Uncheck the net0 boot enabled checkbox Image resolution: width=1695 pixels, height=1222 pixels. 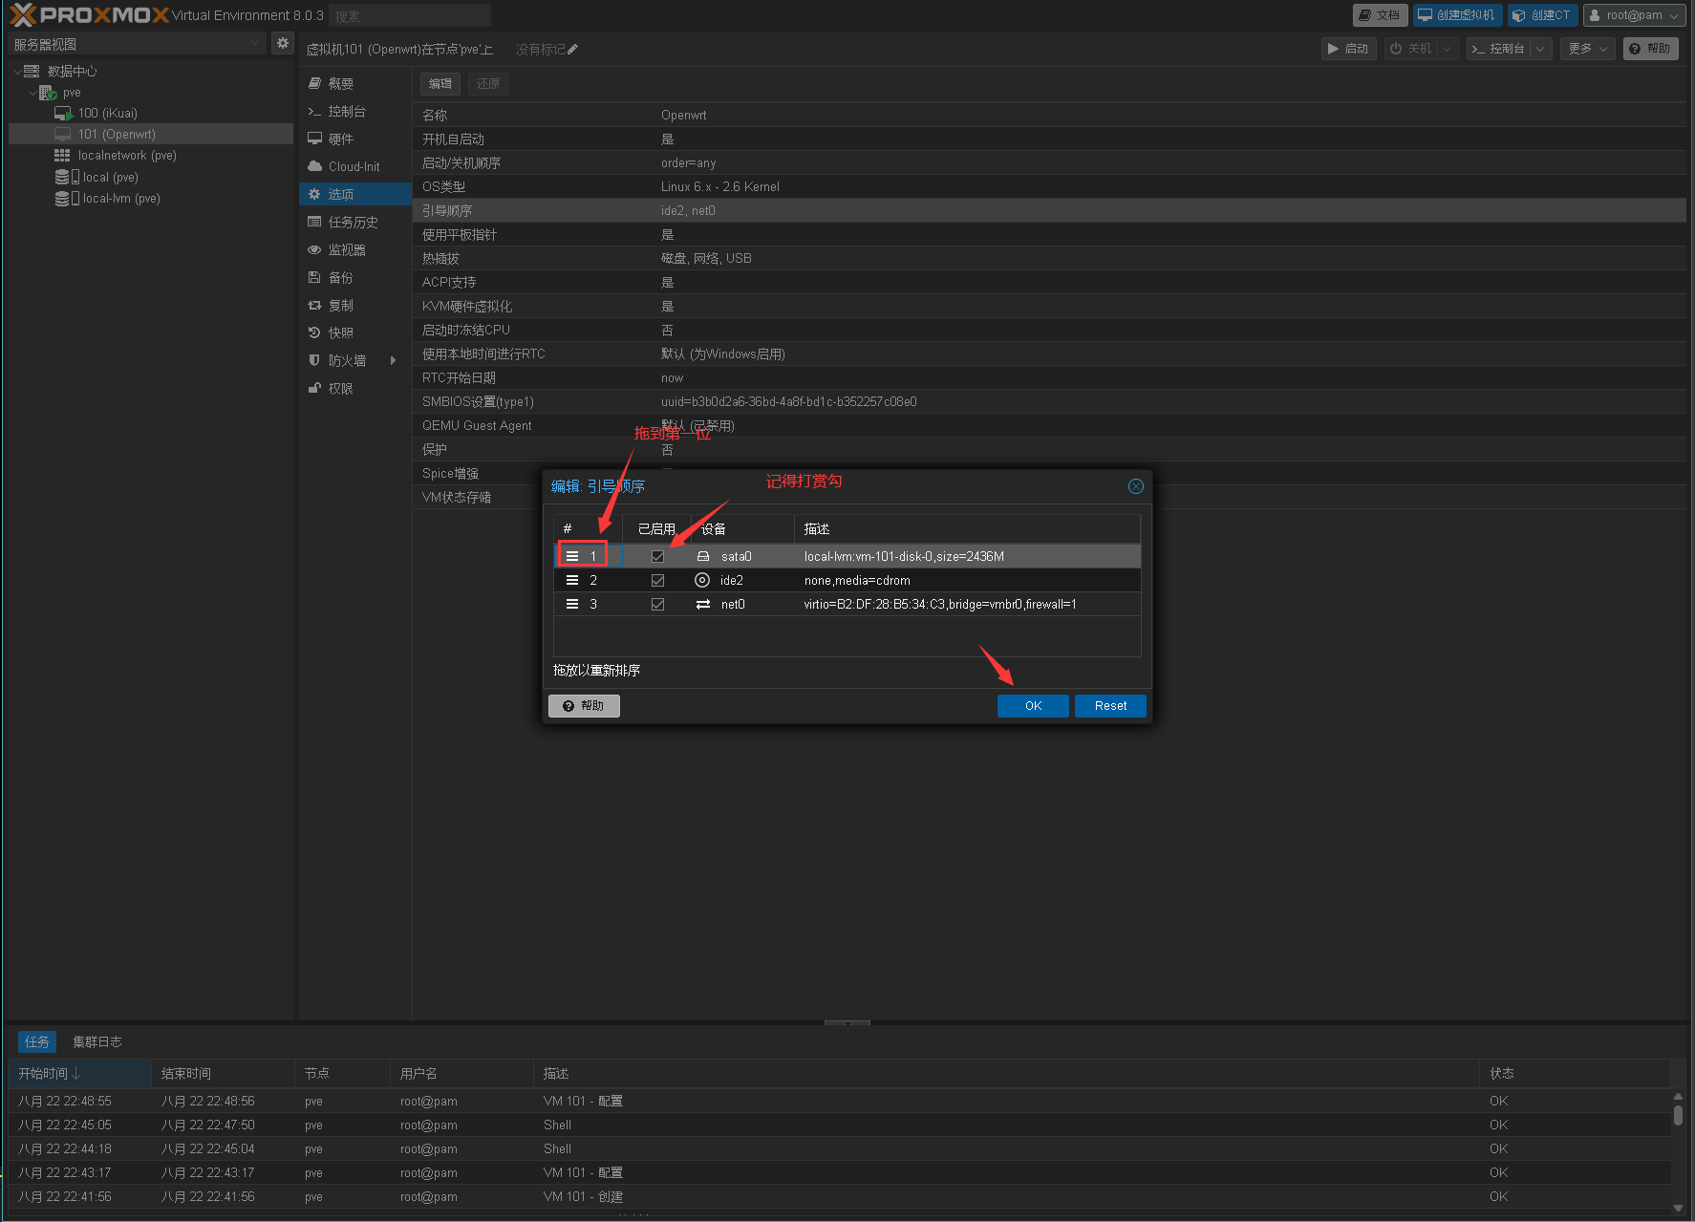tap(657, 604)
